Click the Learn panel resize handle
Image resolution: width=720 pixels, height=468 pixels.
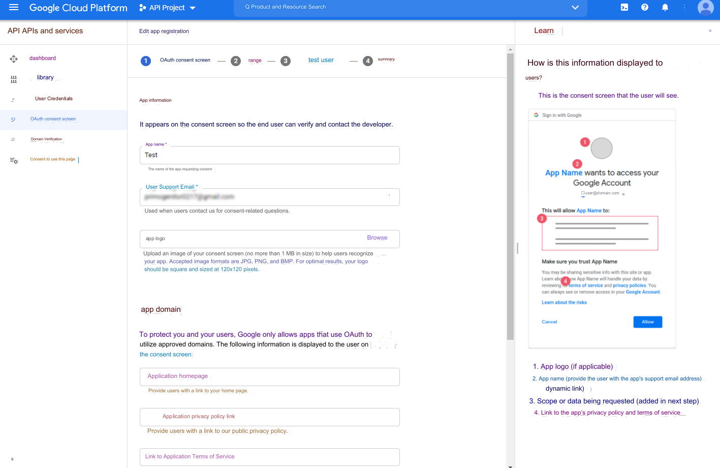[517, 248]
